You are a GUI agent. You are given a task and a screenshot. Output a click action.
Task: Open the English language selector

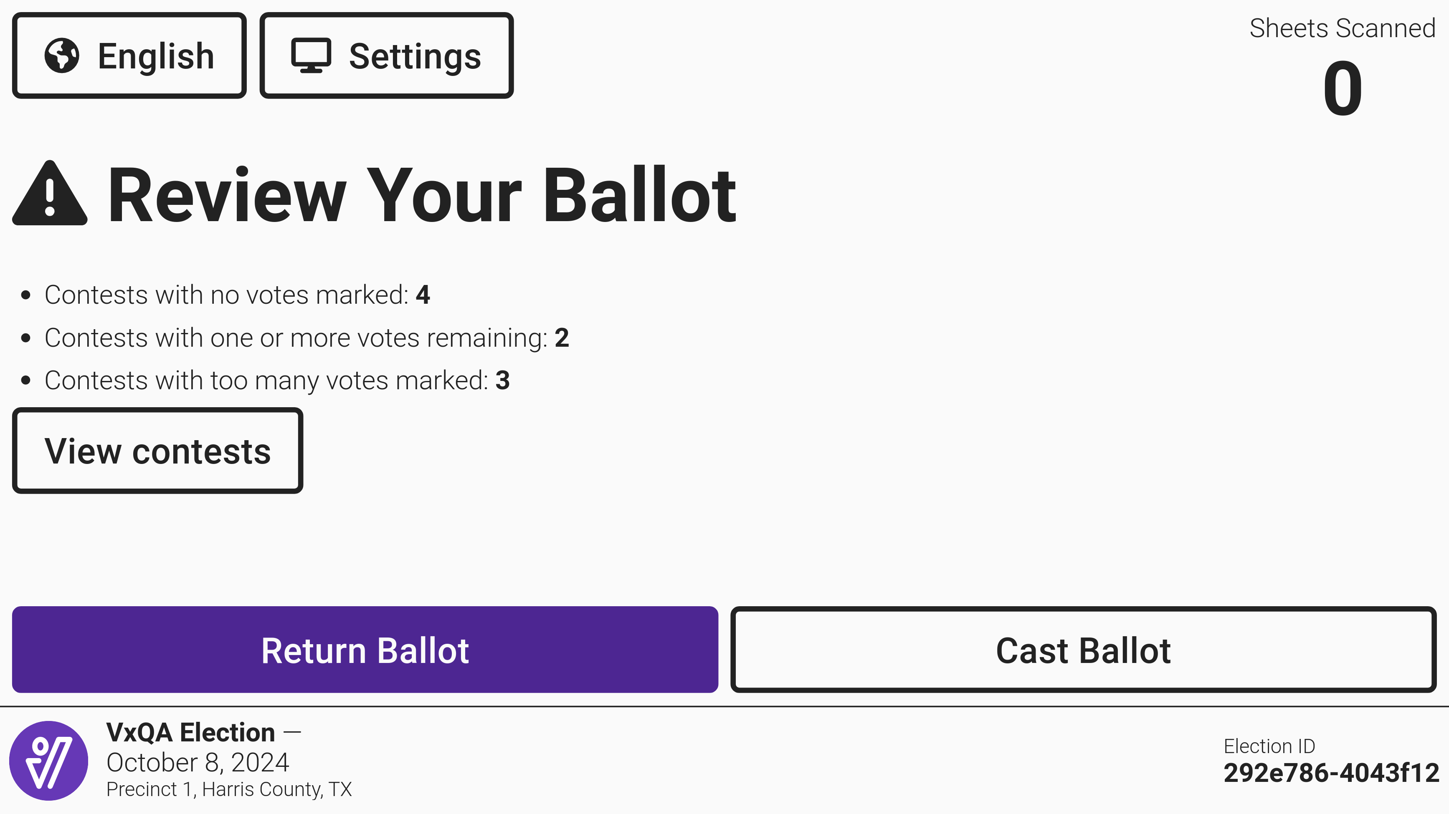coord(129,55)
